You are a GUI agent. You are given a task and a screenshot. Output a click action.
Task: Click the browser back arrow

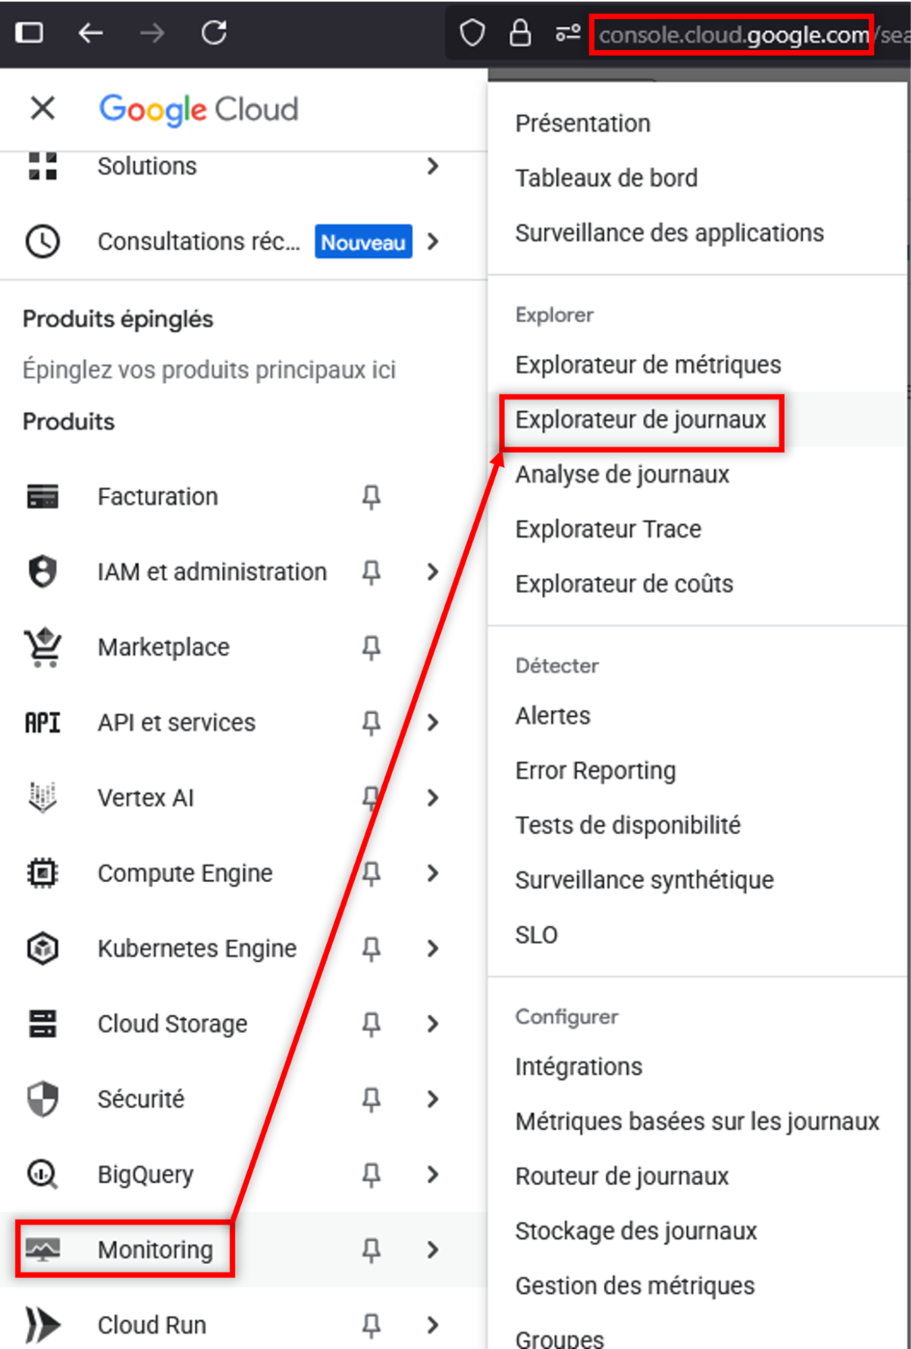pyautogui.click(x=90, y=32)
